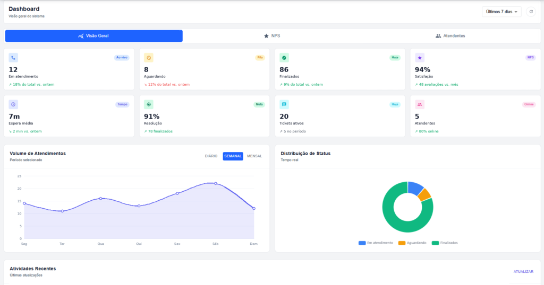Click the '78 finalizados' text
This screenshot has width=544, height=285.
[x=160, y=131]
